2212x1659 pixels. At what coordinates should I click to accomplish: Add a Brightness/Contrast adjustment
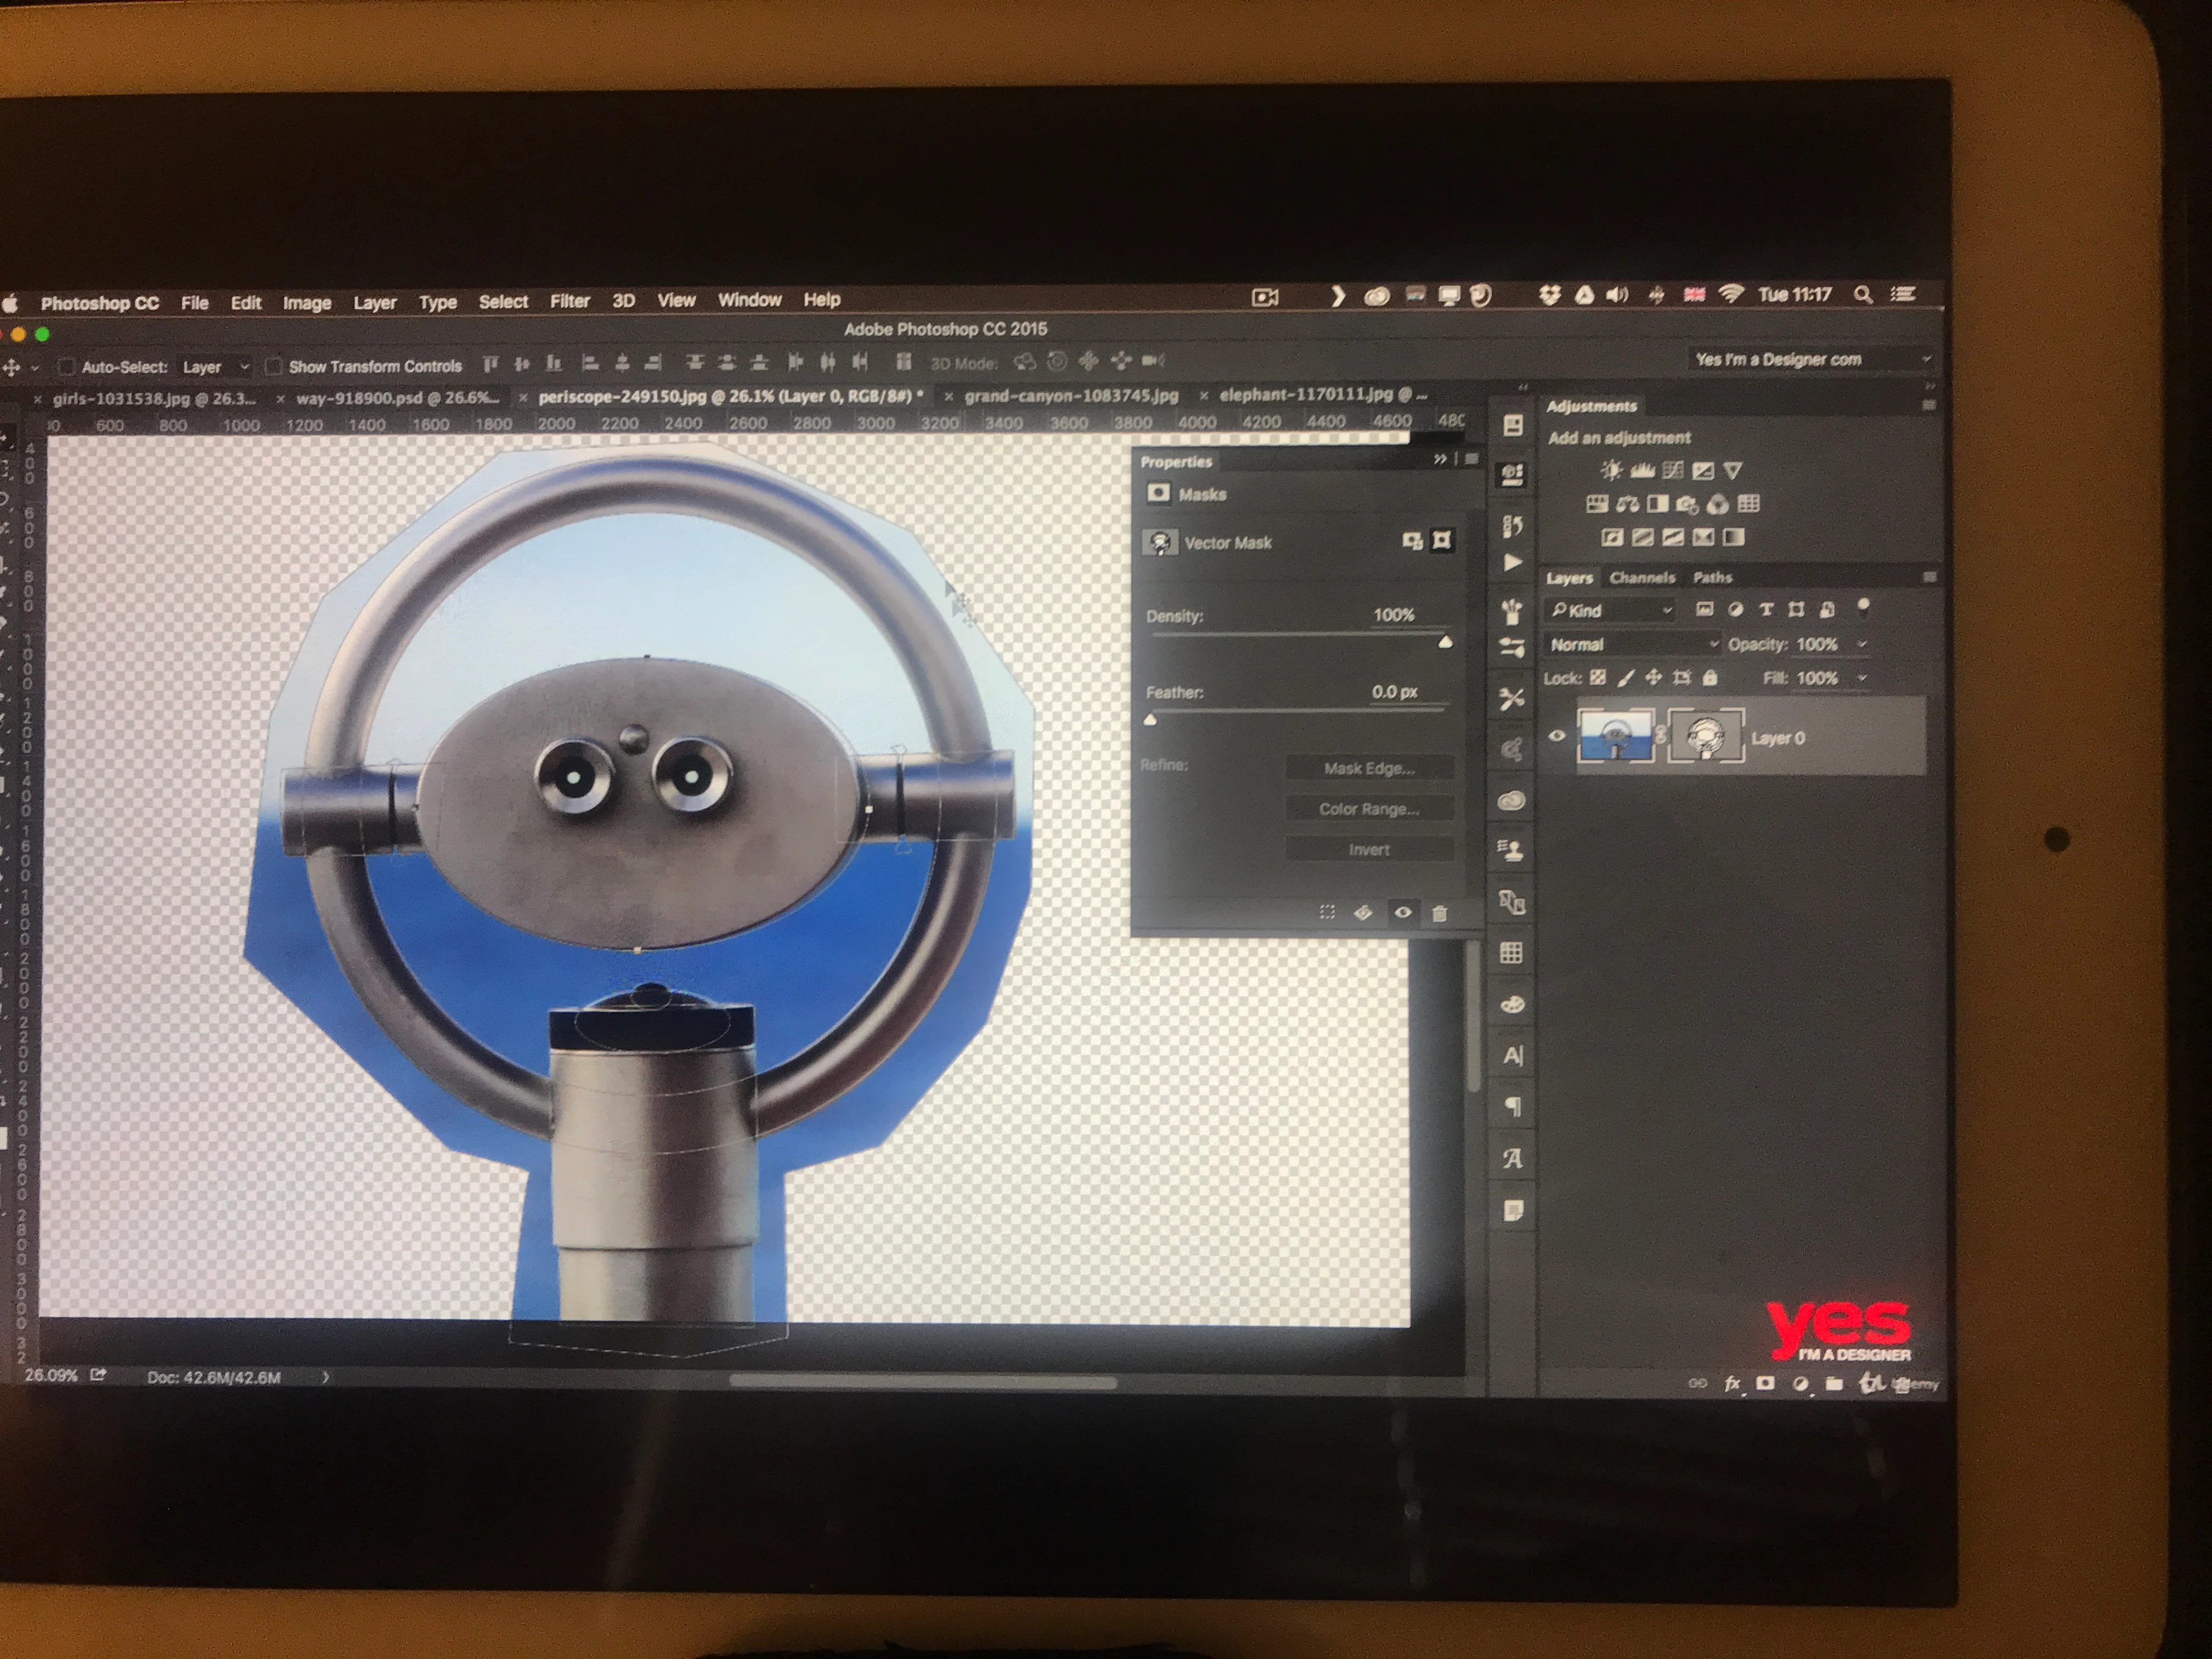coord(1611,470)
